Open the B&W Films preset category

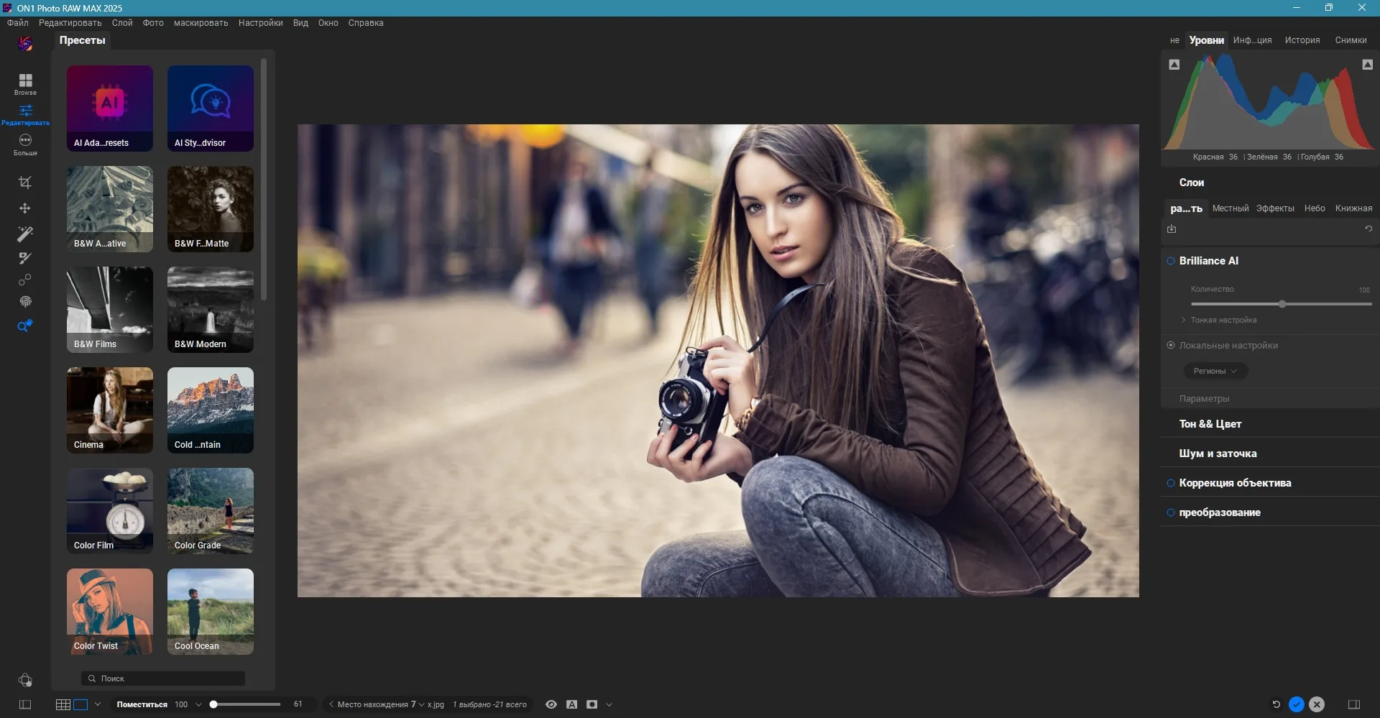pyautogui.click(x=110, y=310)
